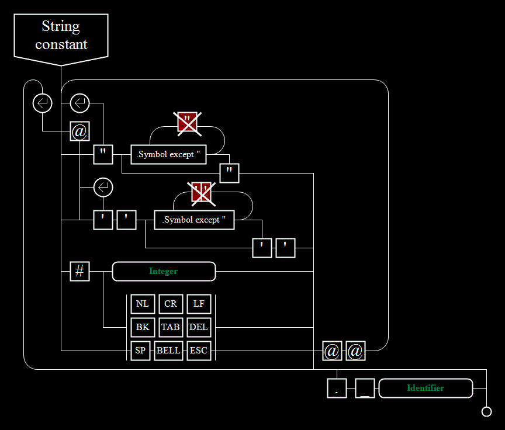
Task: Click the left @ box of the @@ pair
Action: [x=332, y=351]
